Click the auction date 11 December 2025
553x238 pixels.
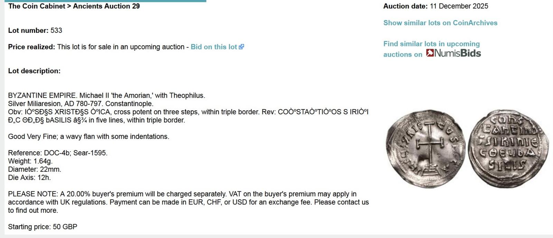point(459,6)
